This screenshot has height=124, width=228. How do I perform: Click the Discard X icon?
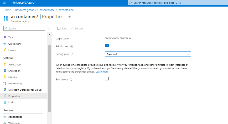72,28
